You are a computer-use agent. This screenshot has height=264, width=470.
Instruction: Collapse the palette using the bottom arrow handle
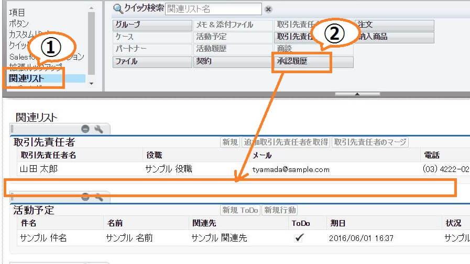click(x=357, y=94)
